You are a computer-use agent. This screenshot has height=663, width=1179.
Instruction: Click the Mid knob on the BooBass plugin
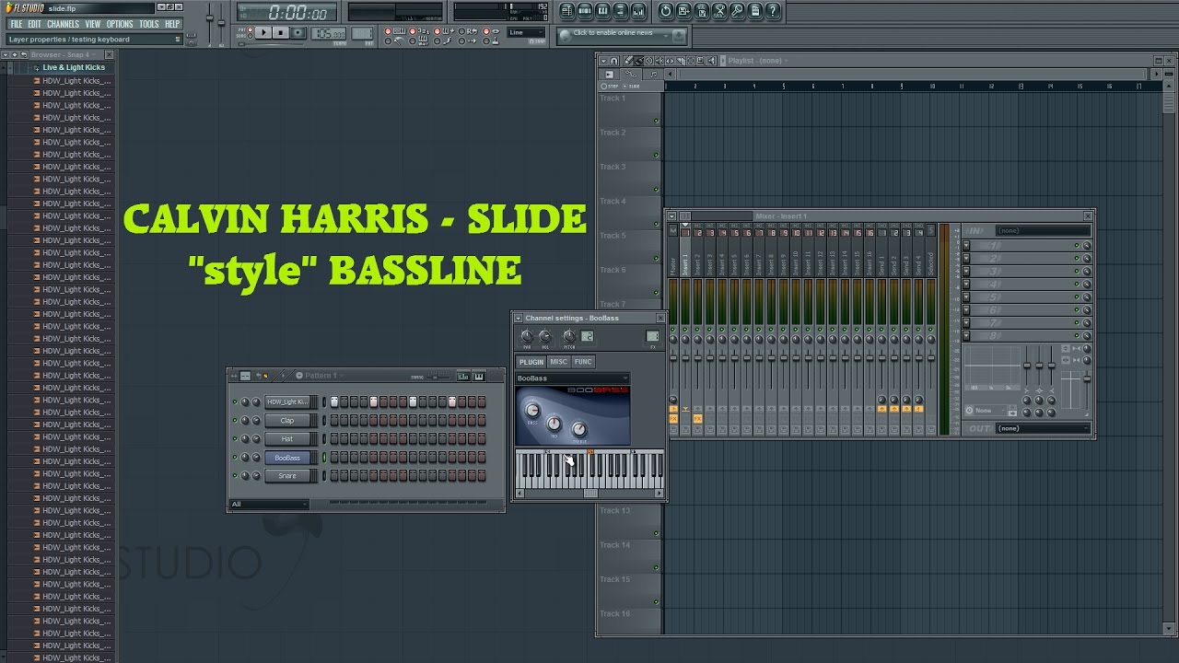[554, 424]
